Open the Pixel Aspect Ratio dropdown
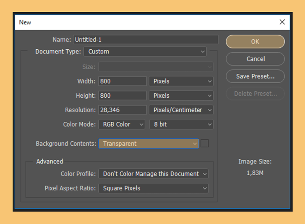The image size is (305, 224). coord(153,188)
